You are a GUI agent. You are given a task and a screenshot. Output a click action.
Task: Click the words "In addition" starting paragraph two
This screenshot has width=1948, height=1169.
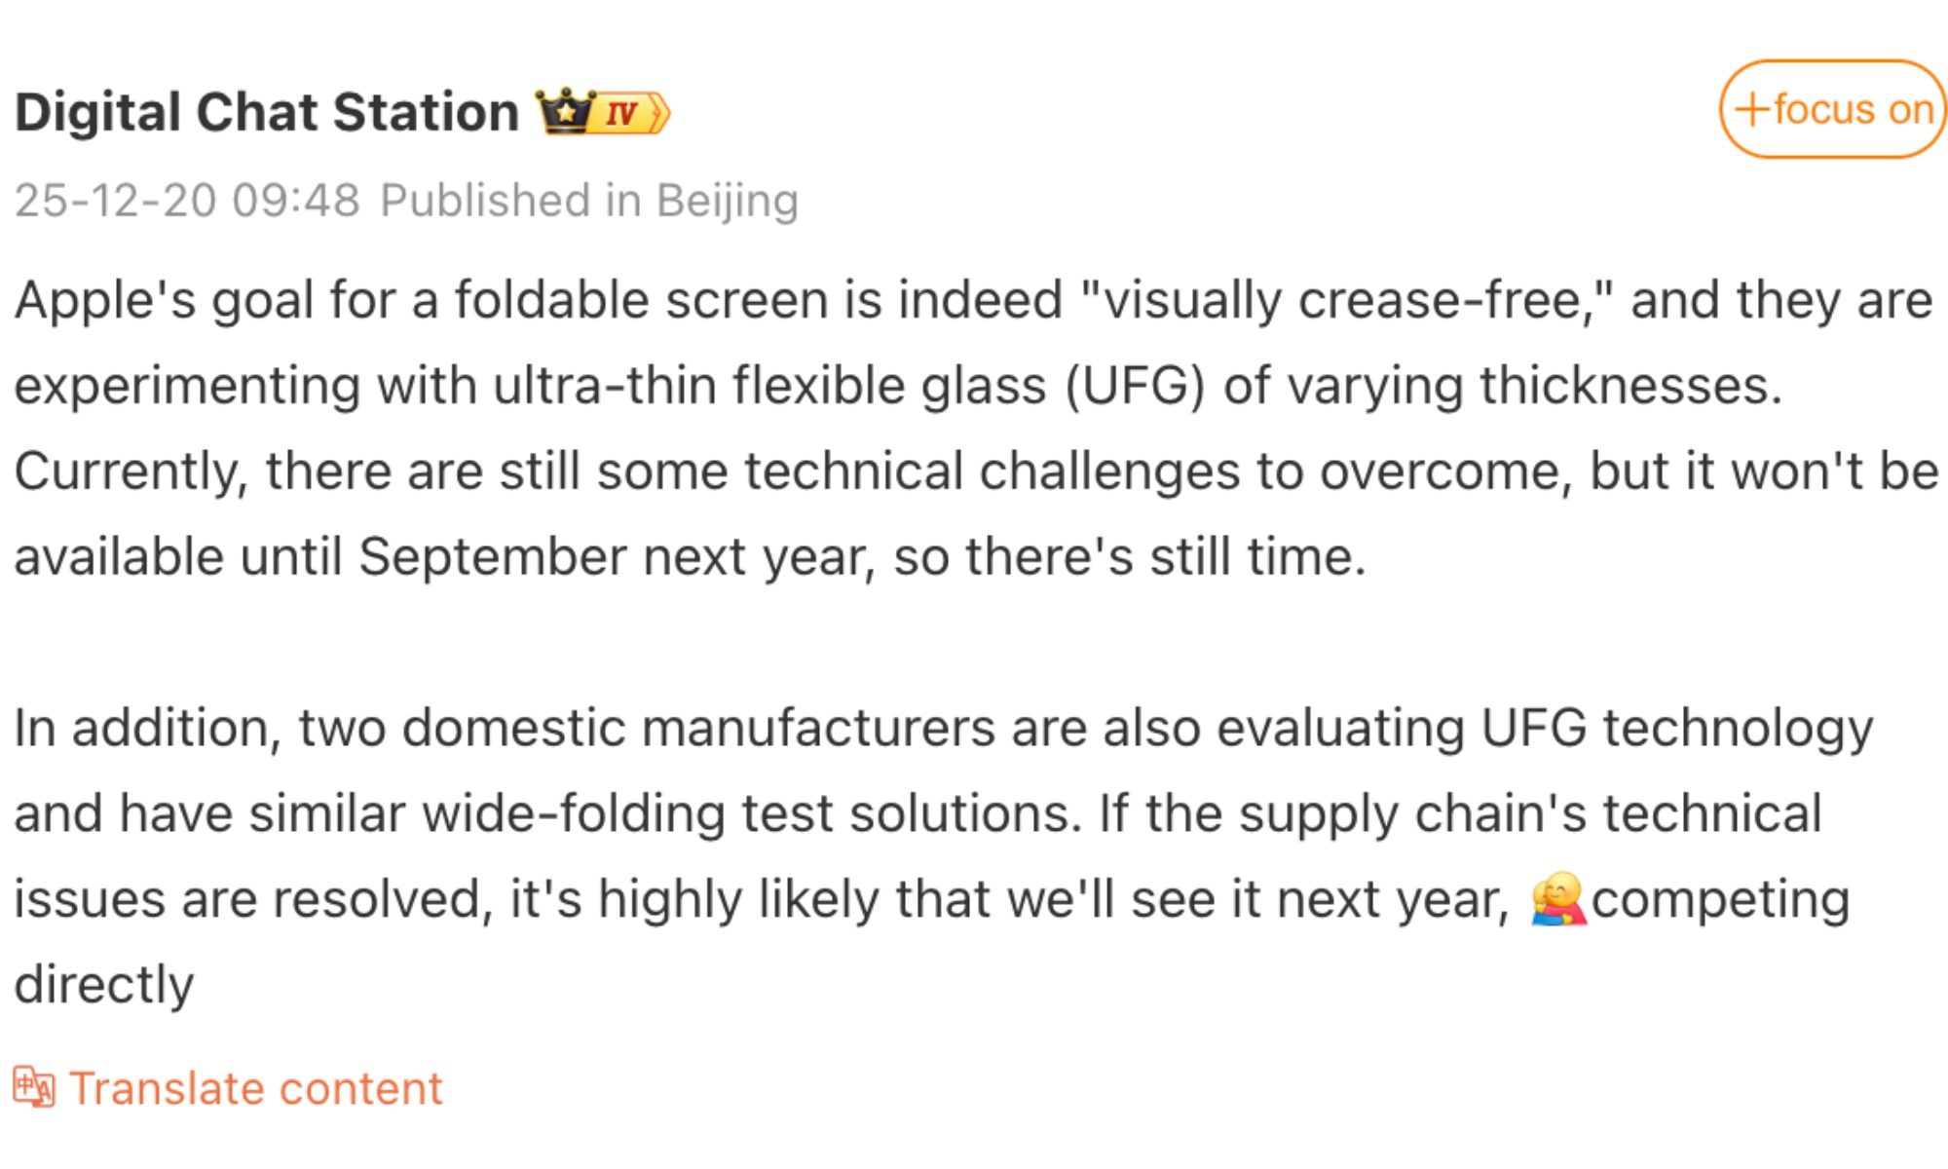[x=146, y=728]
